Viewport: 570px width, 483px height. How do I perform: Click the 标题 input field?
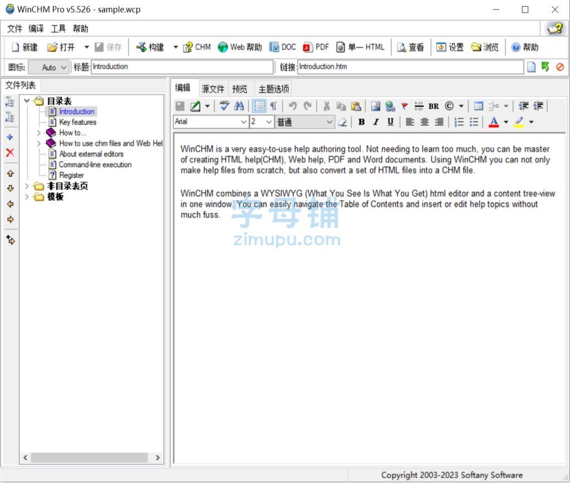[182, 67]
